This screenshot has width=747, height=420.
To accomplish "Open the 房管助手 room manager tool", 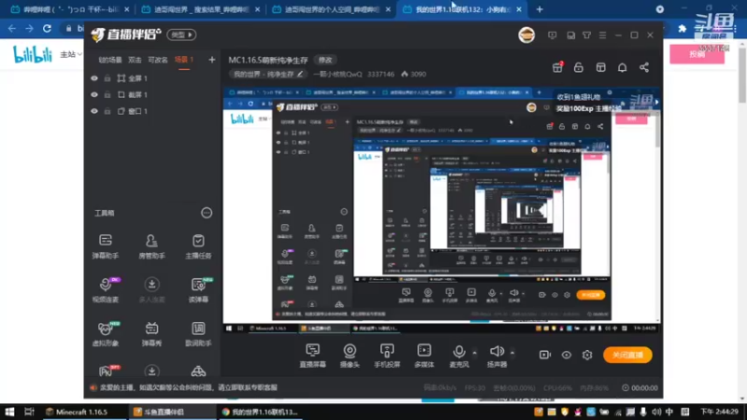I will 151,246.
